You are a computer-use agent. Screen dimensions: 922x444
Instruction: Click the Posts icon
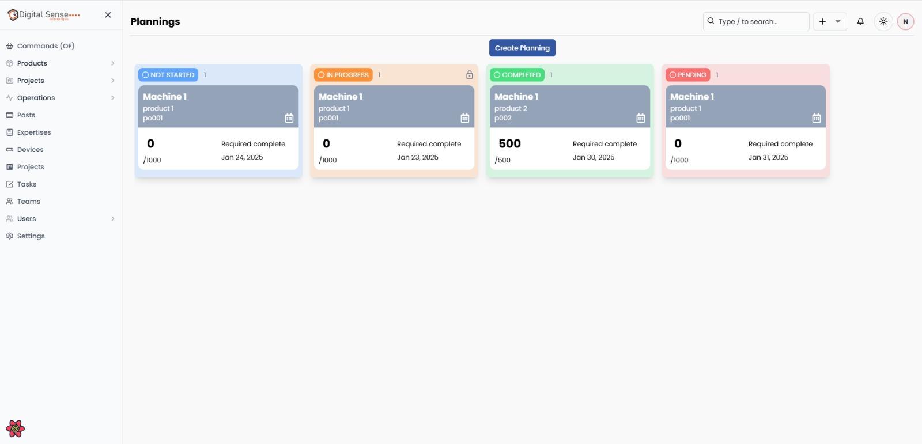9,115
